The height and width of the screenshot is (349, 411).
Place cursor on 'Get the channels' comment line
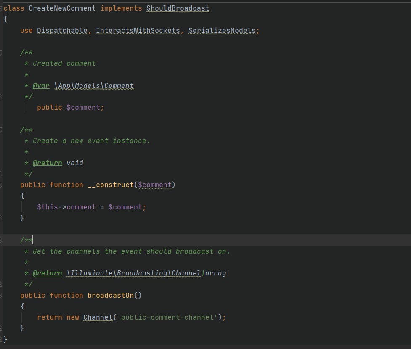pos(131,251)
